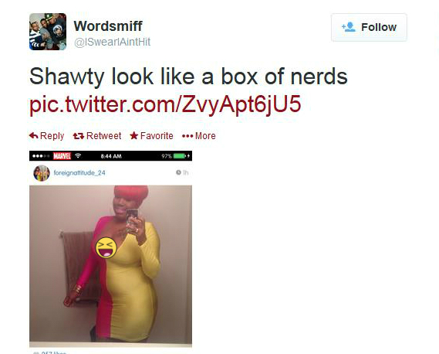Click the laughing emoji sticker on photo

pyautogui.click(x=106, y=247)
